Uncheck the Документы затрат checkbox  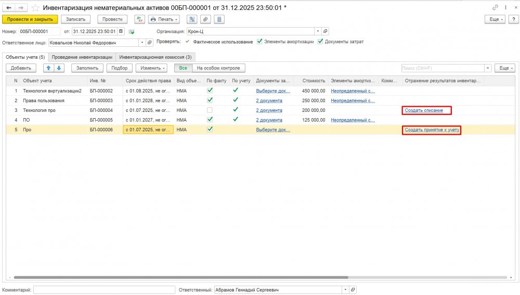pyautogui.click(x=320, y=42)
